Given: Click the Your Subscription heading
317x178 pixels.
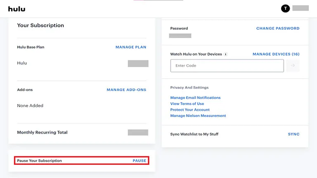Looking at the screenshot, I should tap(40, 26).
